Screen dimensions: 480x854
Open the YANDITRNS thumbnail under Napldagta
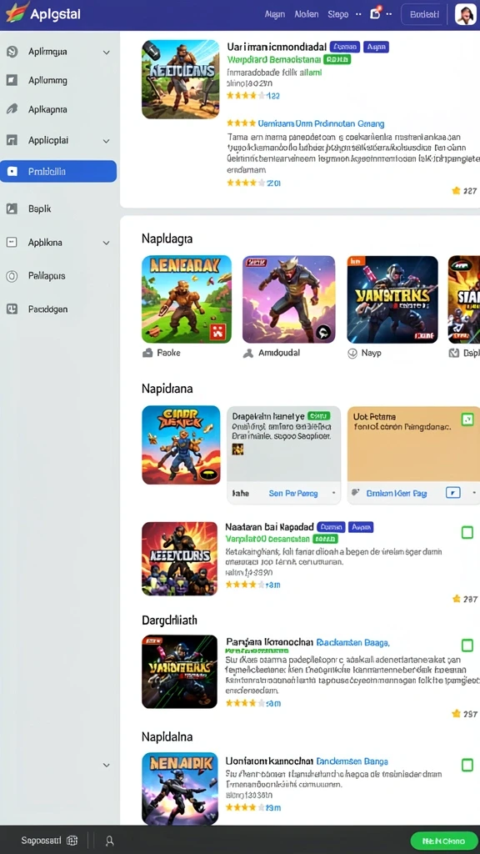click(392, 299)
